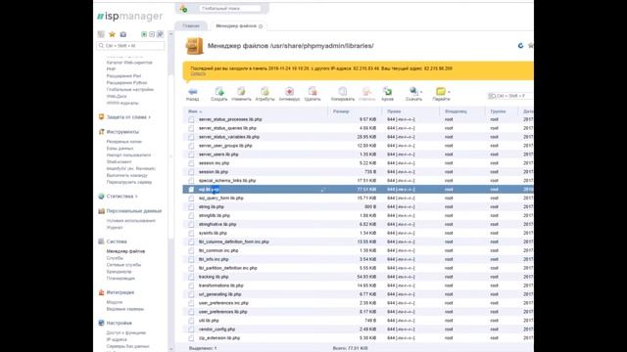Switch to the Главная tab
The image size is (627, 352).
(x=191, y=26)
